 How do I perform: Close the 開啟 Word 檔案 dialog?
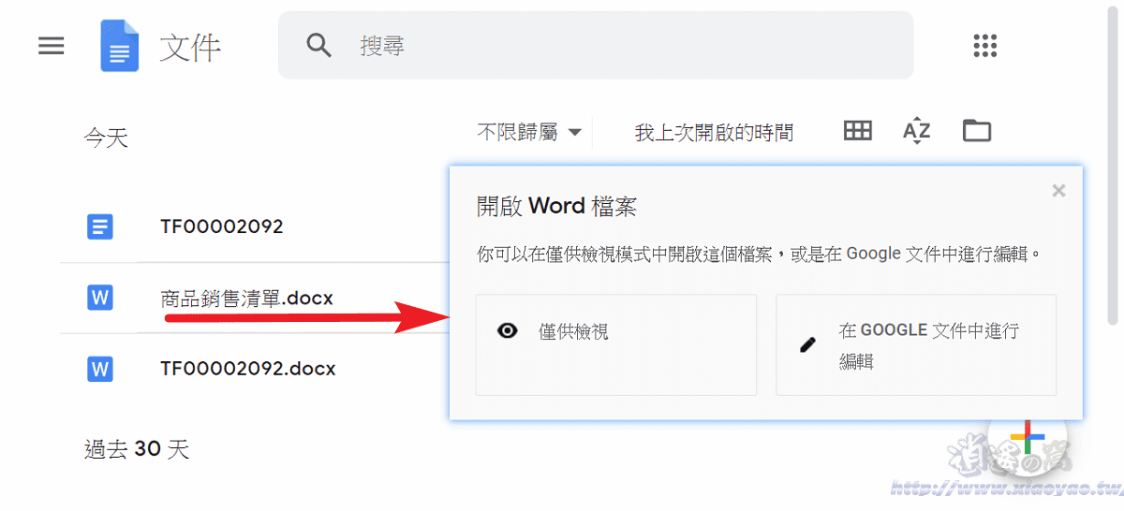click(x=1058, y=191)
